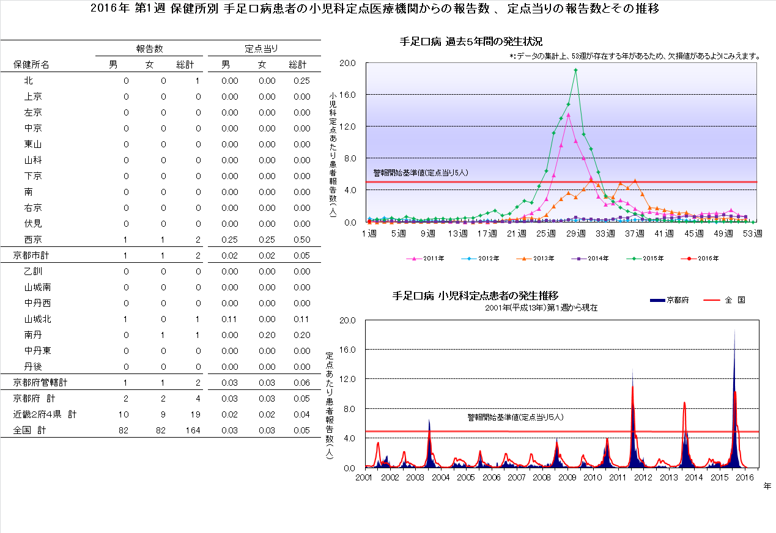Image resolution: width=776 pixels, height=533 pixels.
Task: Click the 近畿2府4県 計 row label
Action: click(45, 414)
